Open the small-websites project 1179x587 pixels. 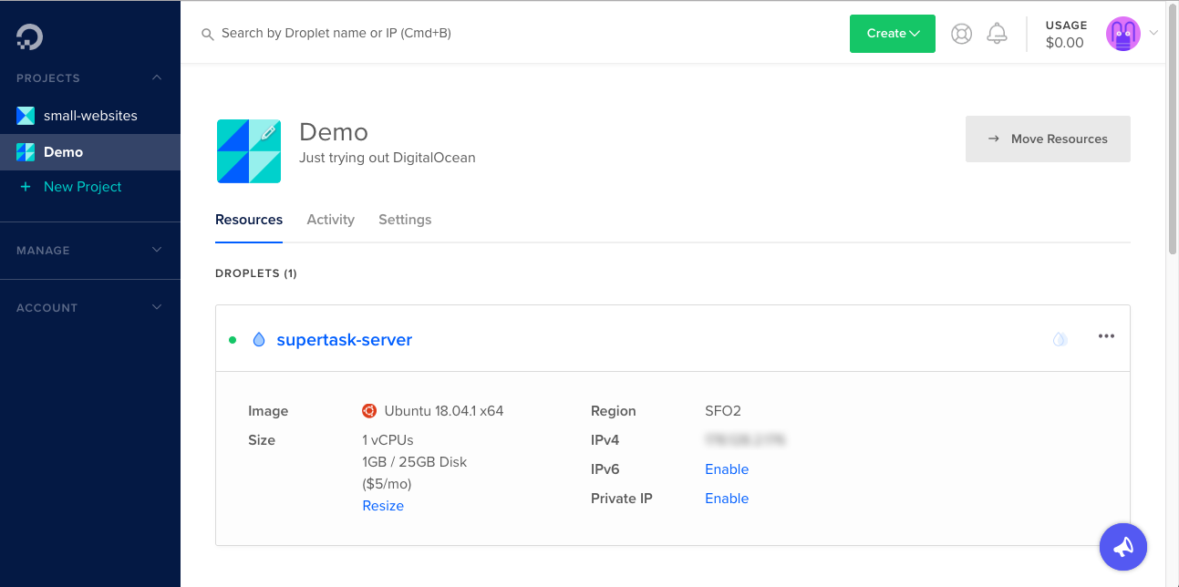[90, 116]
